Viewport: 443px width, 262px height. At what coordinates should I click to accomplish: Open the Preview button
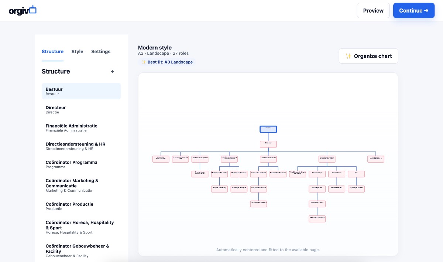(x=373, y=10)
